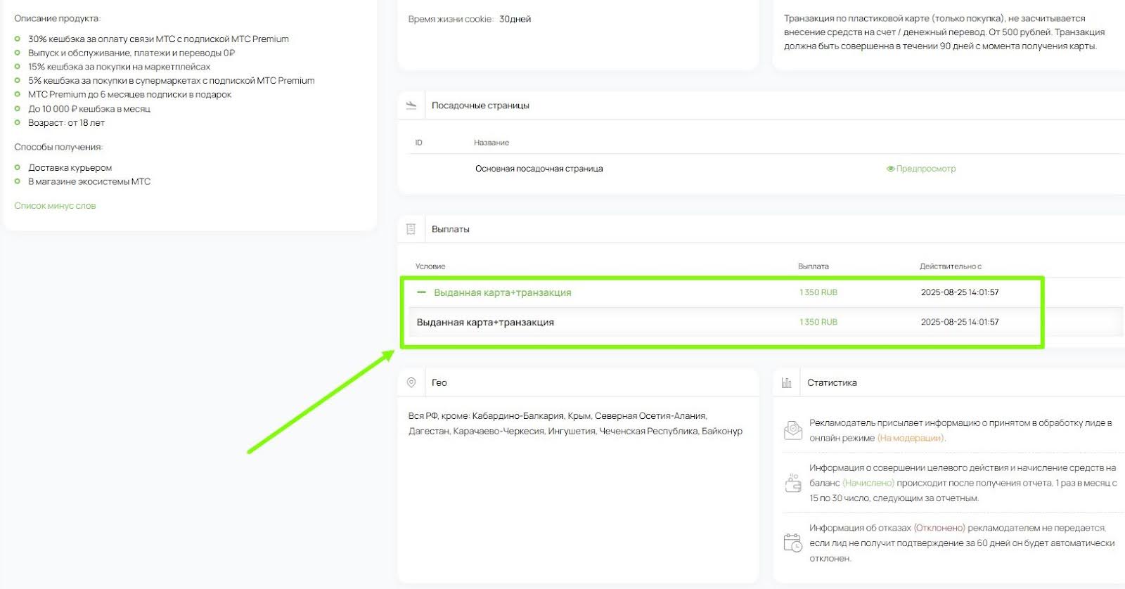Click the calendar clock icon in Статистика
1125x589 pixels.
point(793,543)
